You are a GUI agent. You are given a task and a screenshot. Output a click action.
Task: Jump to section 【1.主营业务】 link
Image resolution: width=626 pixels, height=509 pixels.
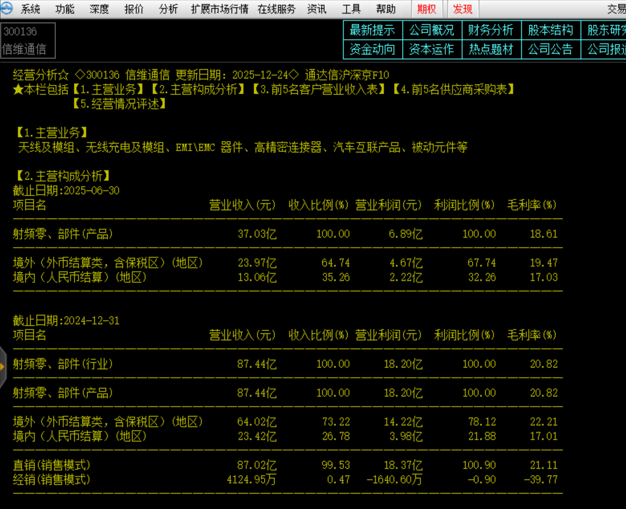(x=108, y=89)
